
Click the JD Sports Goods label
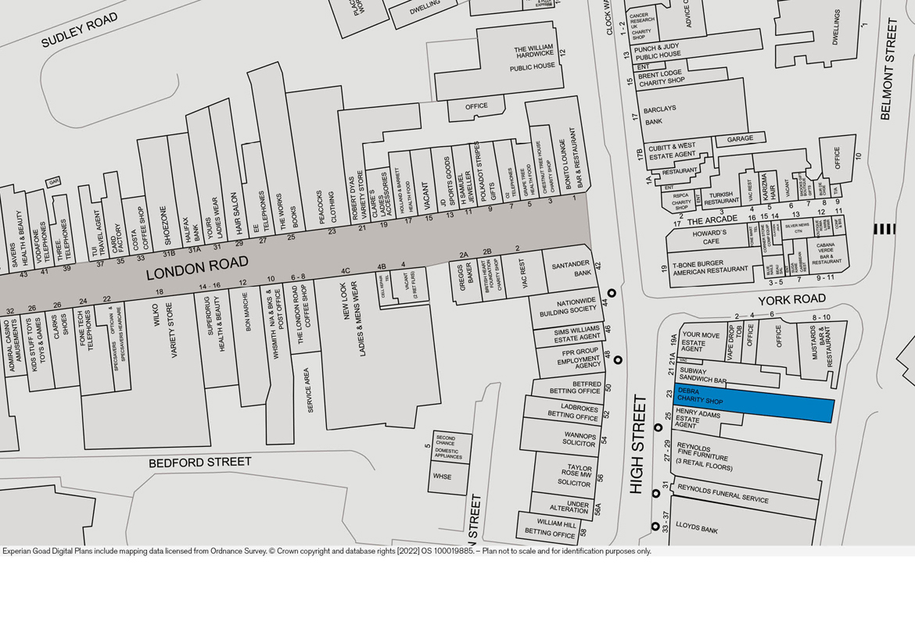pyautogui.click(x=447, y=181)
